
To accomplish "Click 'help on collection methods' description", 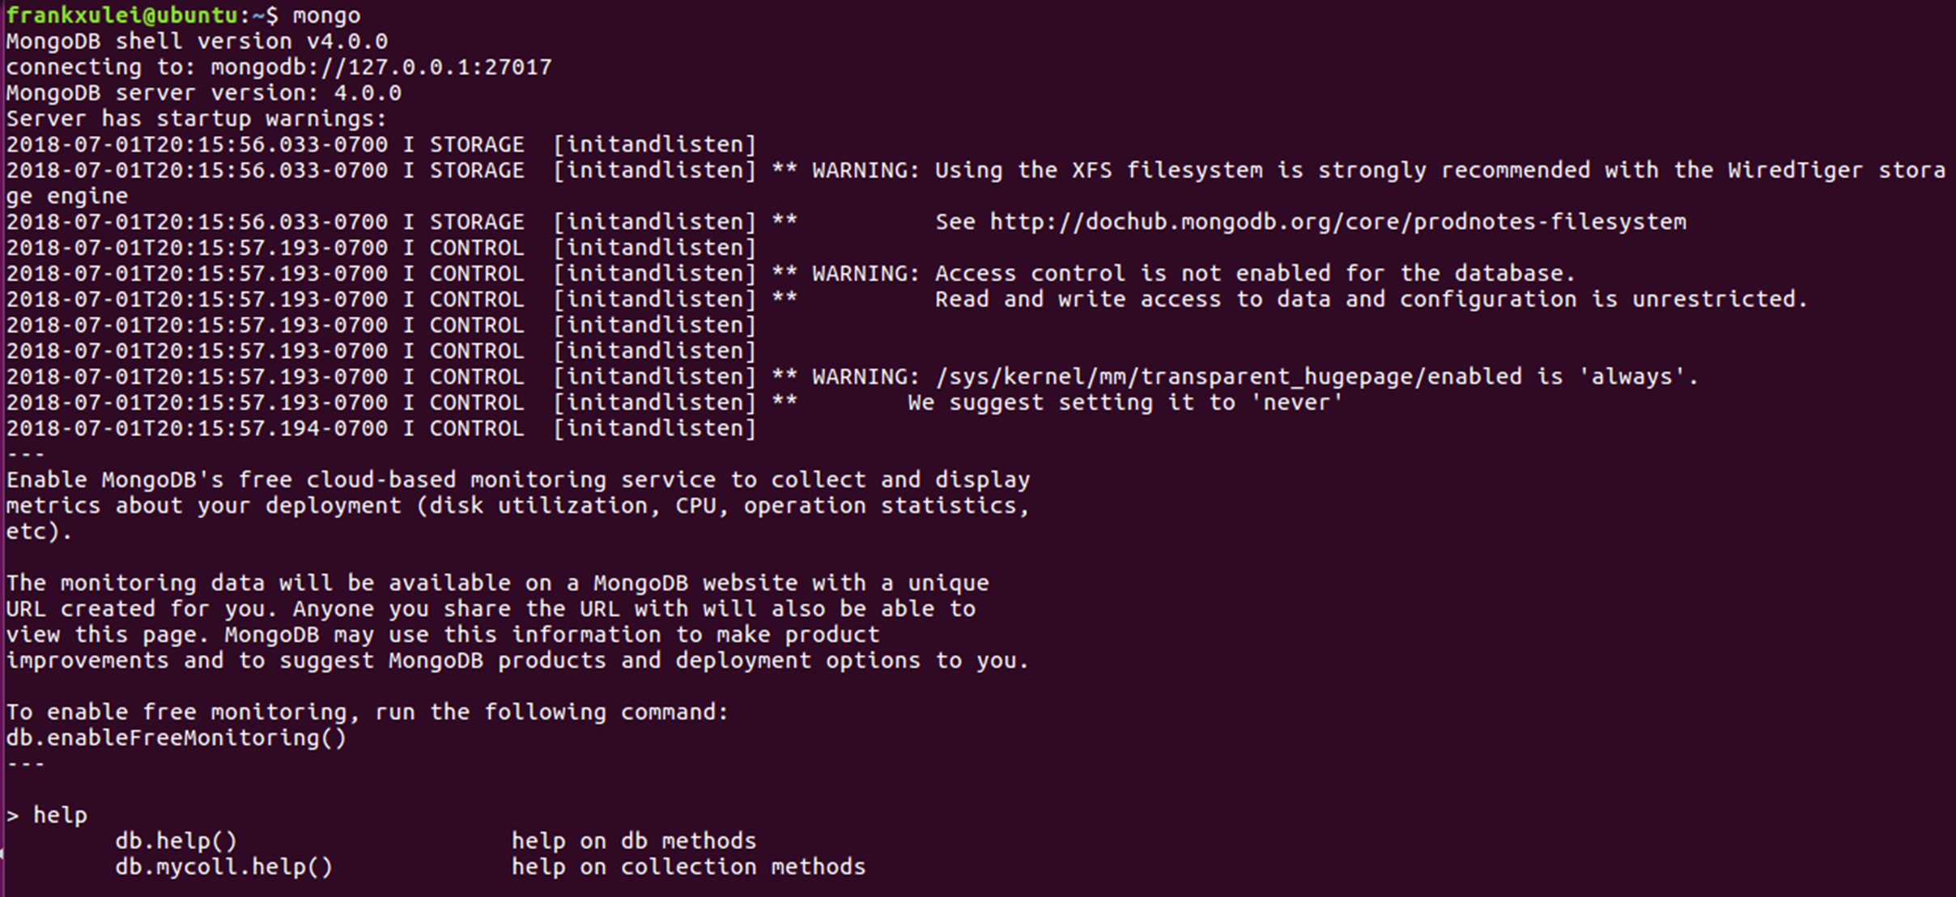I will click(x=688, y=867).
